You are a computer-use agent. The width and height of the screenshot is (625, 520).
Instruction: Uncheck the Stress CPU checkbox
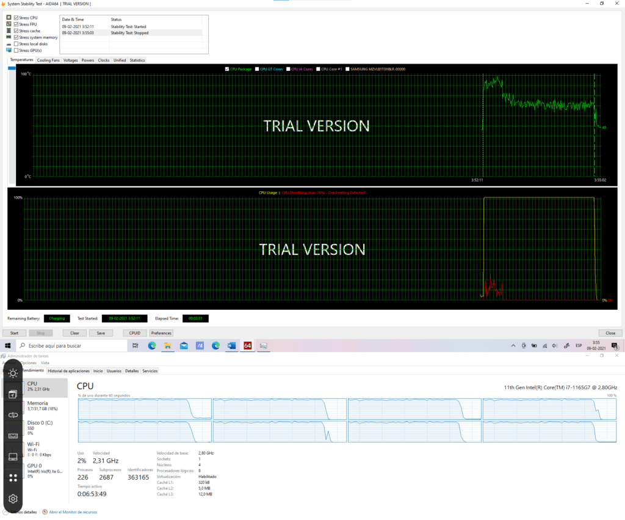click(x=16, y=18)
